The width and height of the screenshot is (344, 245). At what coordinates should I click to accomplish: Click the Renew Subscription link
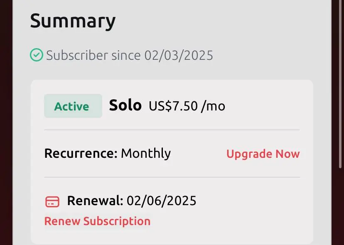click(97, 221)
